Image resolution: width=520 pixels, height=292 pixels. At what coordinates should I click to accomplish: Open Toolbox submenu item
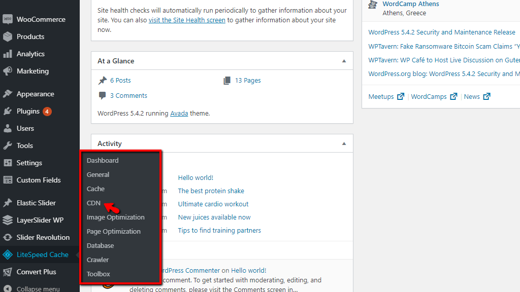pyautogui.click(x=98, y=274)
